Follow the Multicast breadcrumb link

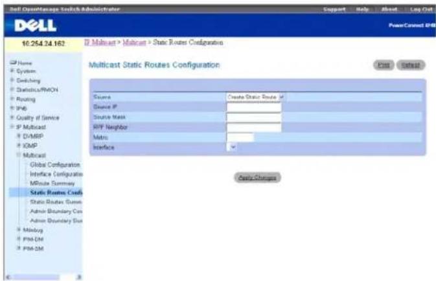pos(134,43)
